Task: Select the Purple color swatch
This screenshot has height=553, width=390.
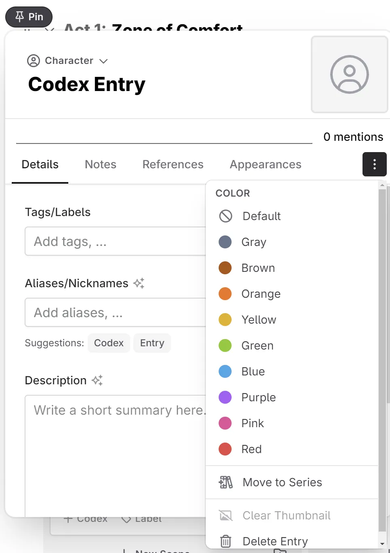Action: 225,397
